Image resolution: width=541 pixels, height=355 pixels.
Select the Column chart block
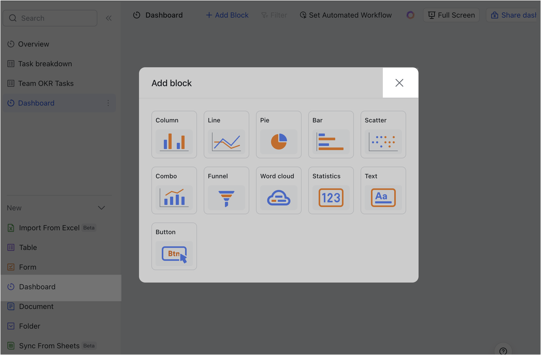[x=174, y=135]
